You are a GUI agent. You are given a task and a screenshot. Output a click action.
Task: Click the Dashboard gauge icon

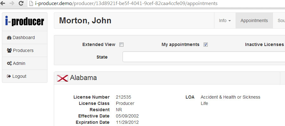click(x=9, y=38)
